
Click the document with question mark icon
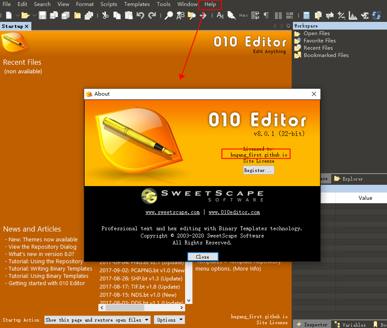pos(318,15)
